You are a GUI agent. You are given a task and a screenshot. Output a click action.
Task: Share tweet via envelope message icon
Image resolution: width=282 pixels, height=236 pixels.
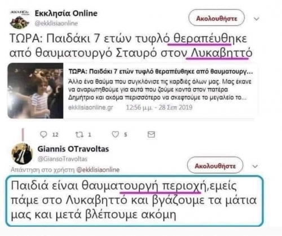pos(151,134)
